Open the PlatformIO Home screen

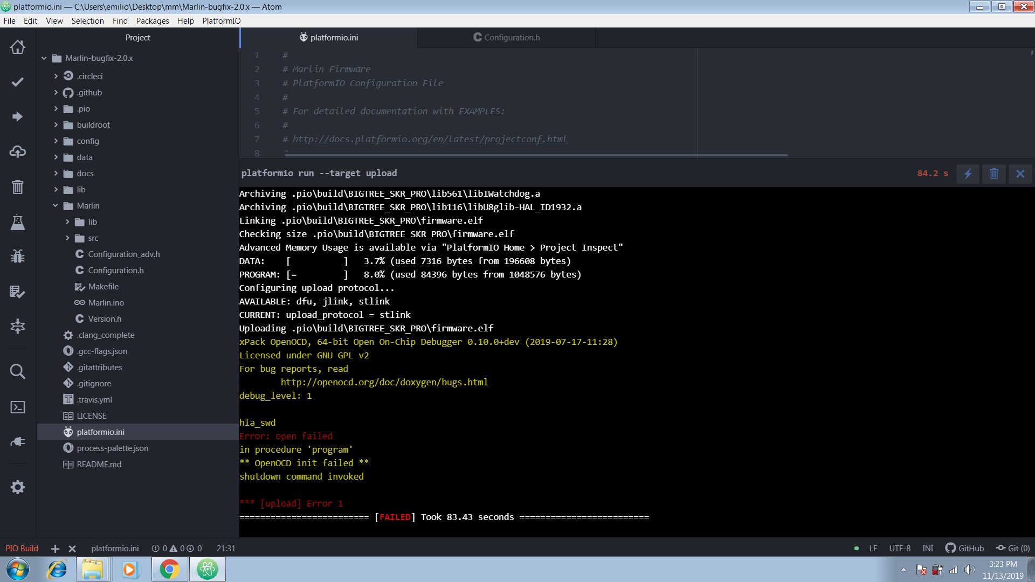tap(18, 47)
